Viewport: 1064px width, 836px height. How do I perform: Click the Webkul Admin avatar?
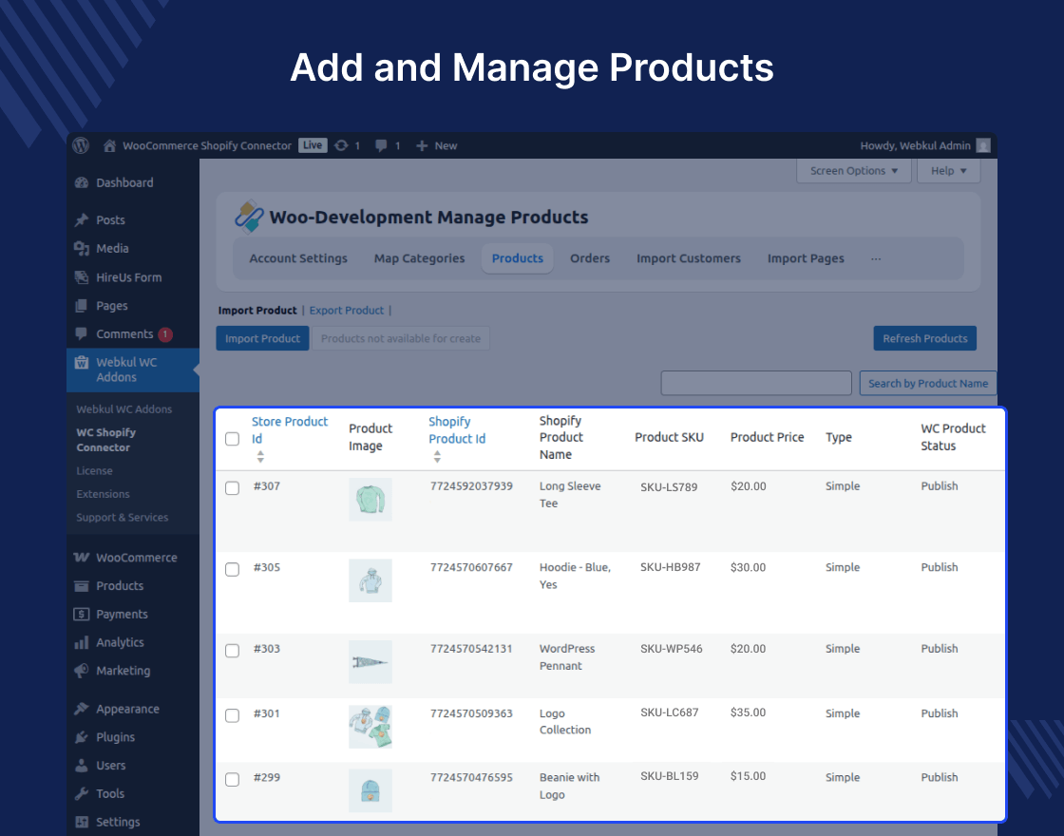pyautogui.click(x=982, y=145)
